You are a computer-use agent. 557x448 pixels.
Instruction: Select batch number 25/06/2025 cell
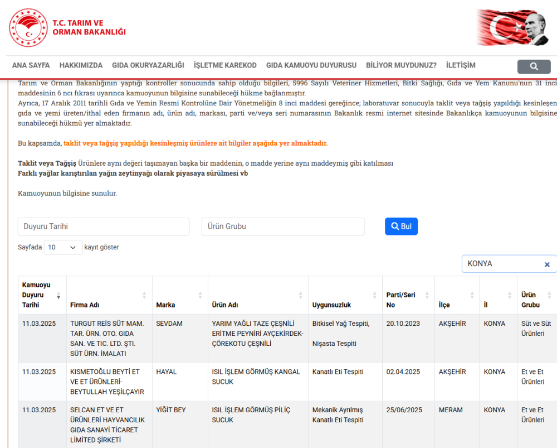tap(408, 425)
